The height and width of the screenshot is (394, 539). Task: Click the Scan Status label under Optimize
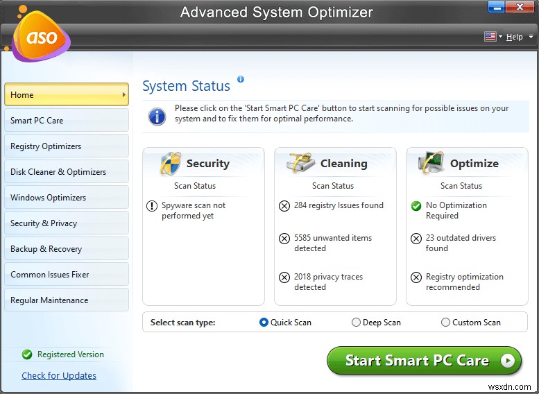(461, 186)
